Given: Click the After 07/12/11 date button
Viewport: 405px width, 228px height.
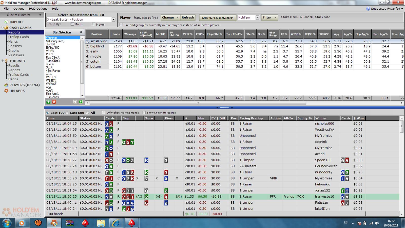Looking at the screenshot, I should [218, 18].
